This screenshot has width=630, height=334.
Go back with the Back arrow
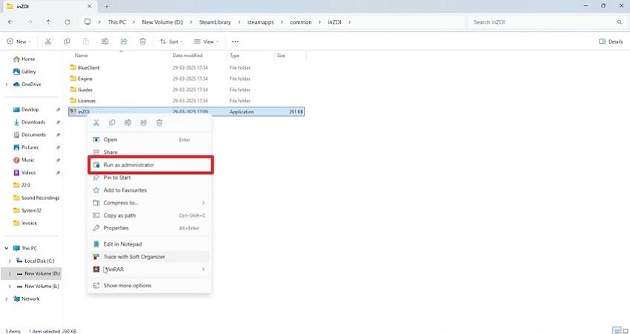(x=11, y=22)
